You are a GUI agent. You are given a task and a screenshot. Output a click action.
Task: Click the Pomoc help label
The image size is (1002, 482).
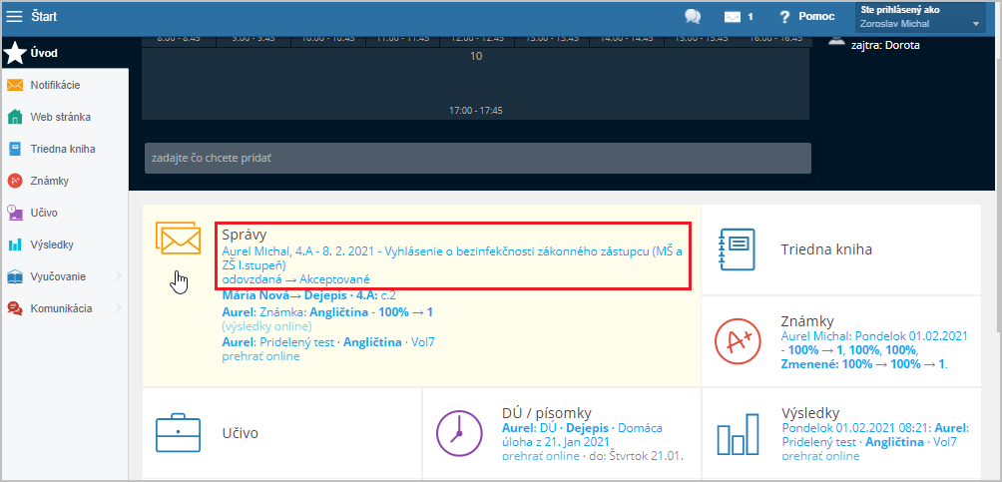click(x=816, y=17)
